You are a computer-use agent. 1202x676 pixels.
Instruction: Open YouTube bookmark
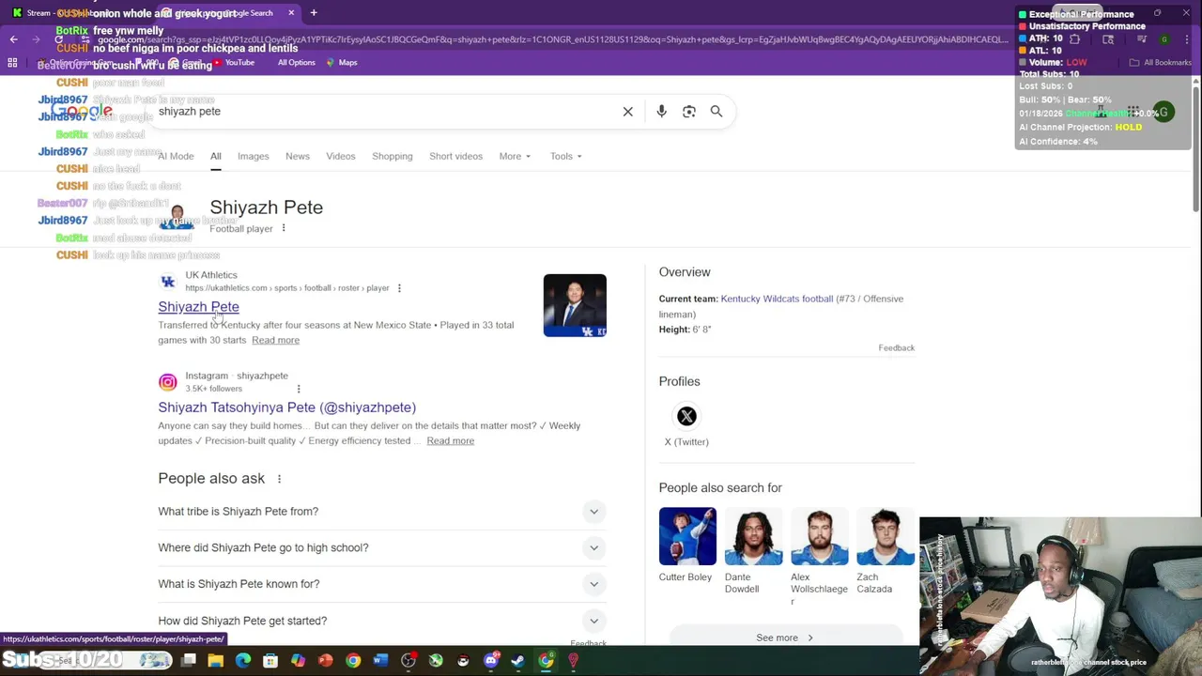234,63
